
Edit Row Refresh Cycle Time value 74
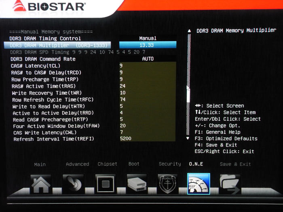point(122,99)
